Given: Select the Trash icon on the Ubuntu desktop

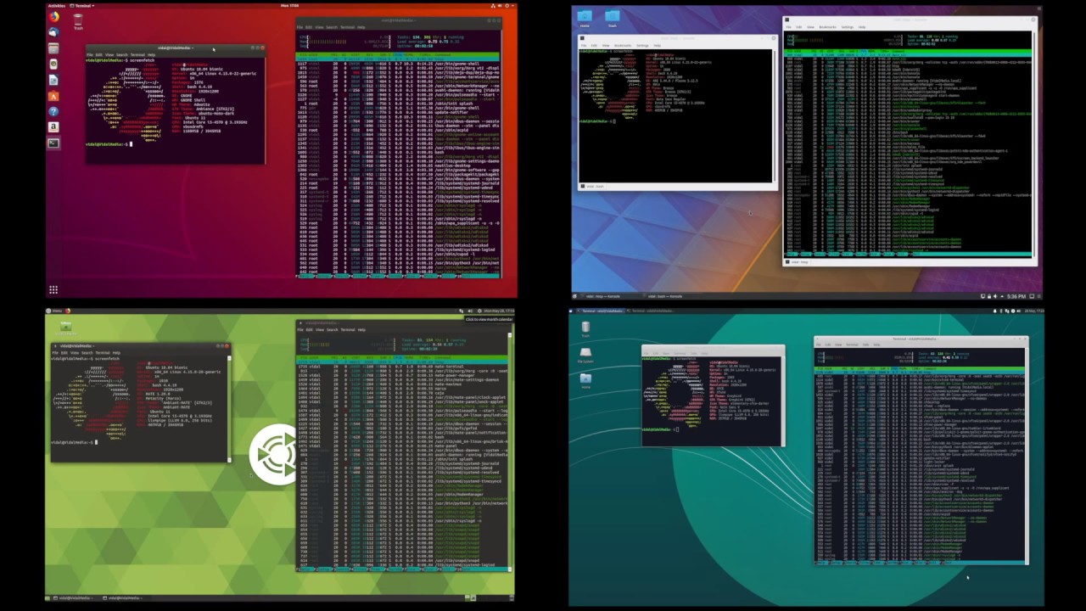Looking at the screenshot, I should (x=78, y=21).
